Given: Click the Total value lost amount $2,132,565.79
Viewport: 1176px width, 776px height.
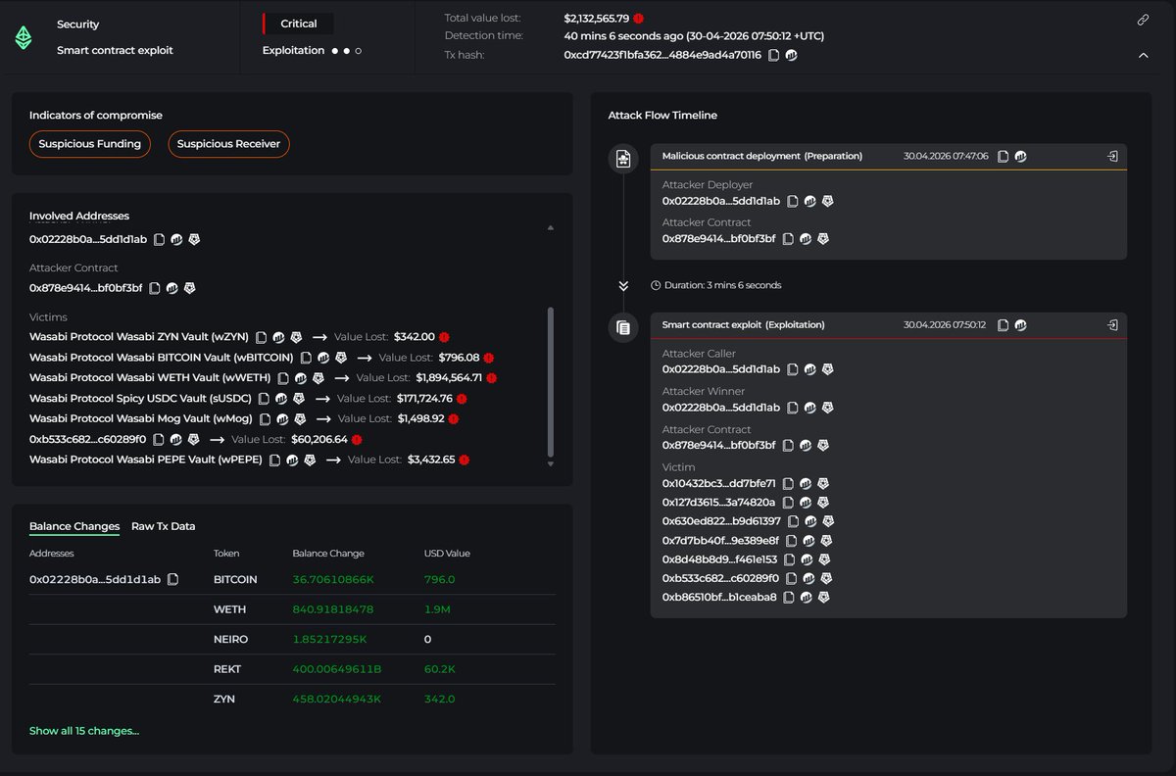Looking at the screenshot, I should (x=597, y=18).
